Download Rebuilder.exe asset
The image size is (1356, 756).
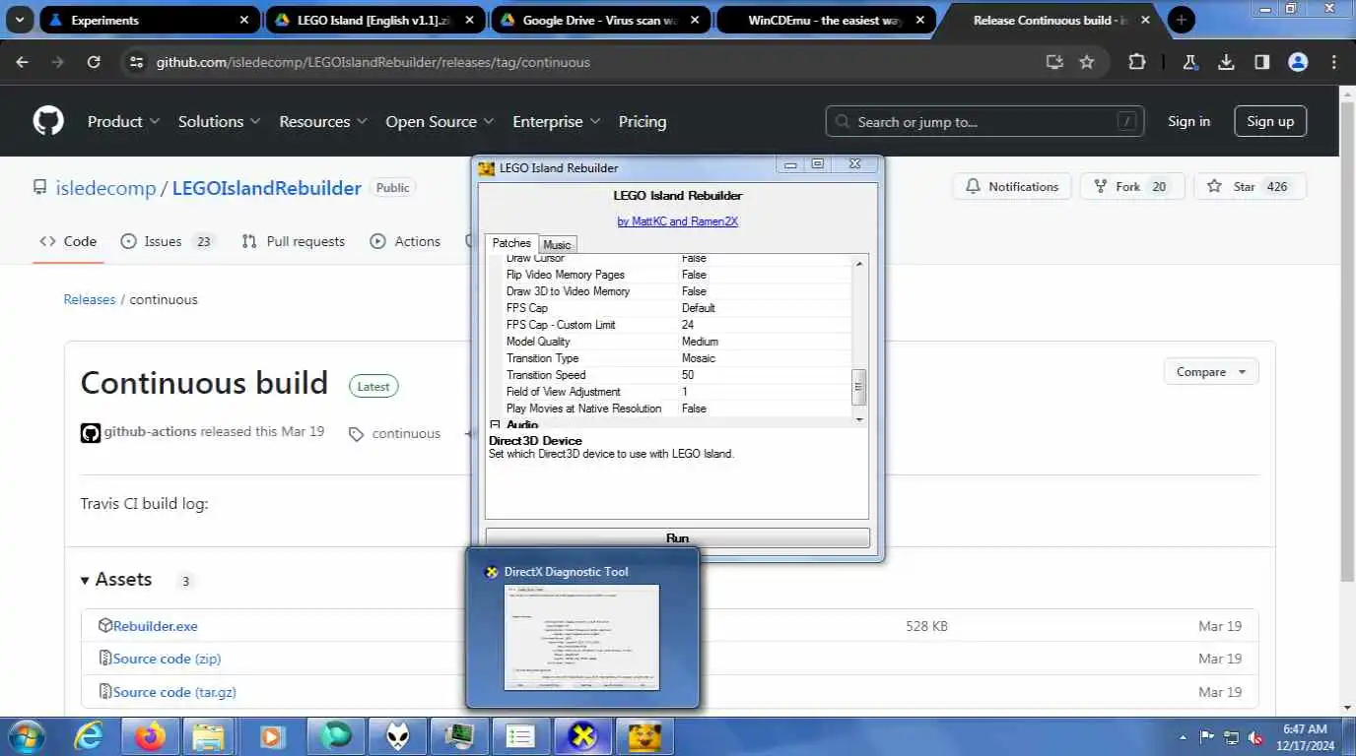tap(155, 625)
